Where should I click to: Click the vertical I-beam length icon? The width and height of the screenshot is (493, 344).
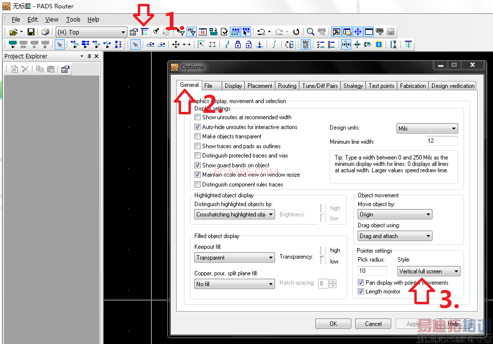pos(394,45)
